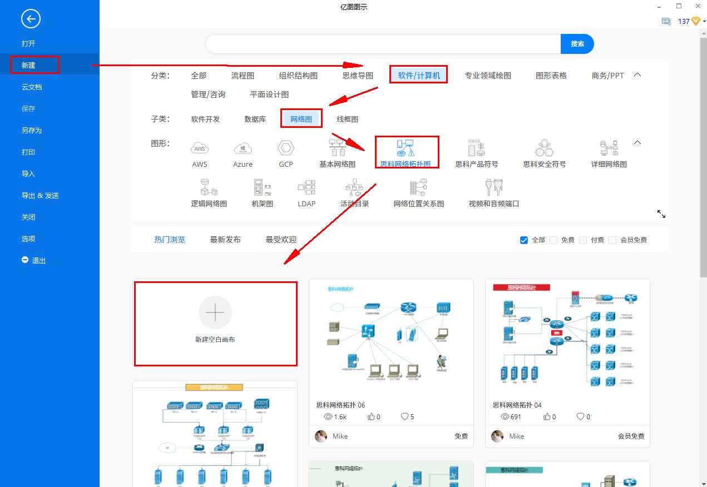Screen dimensions: 707x487
Task: Select the 组织结构图 category
Action: click(x=298, y=76)
